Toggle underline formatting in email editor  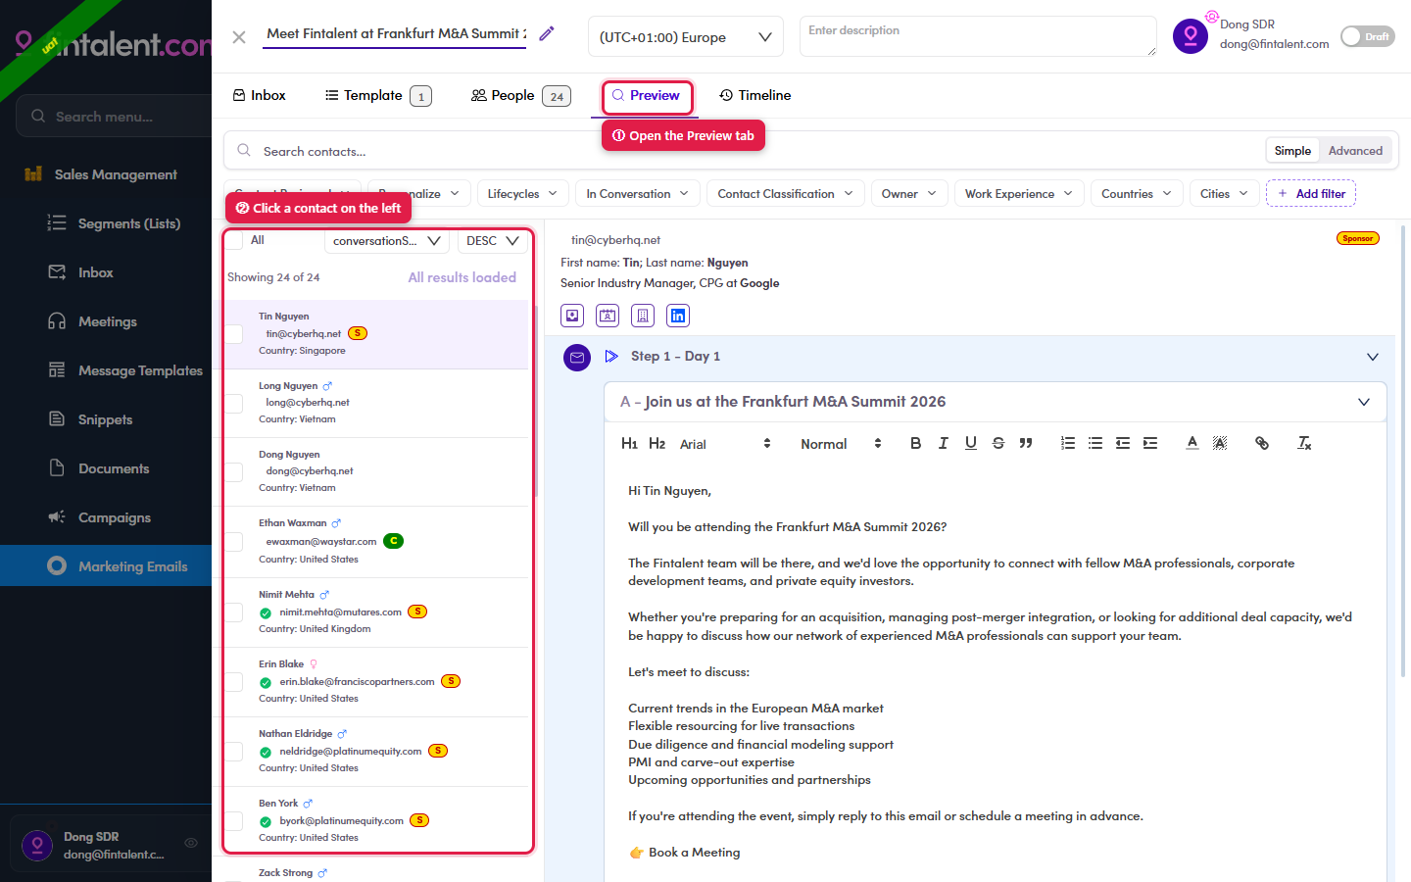coord(970,443)
